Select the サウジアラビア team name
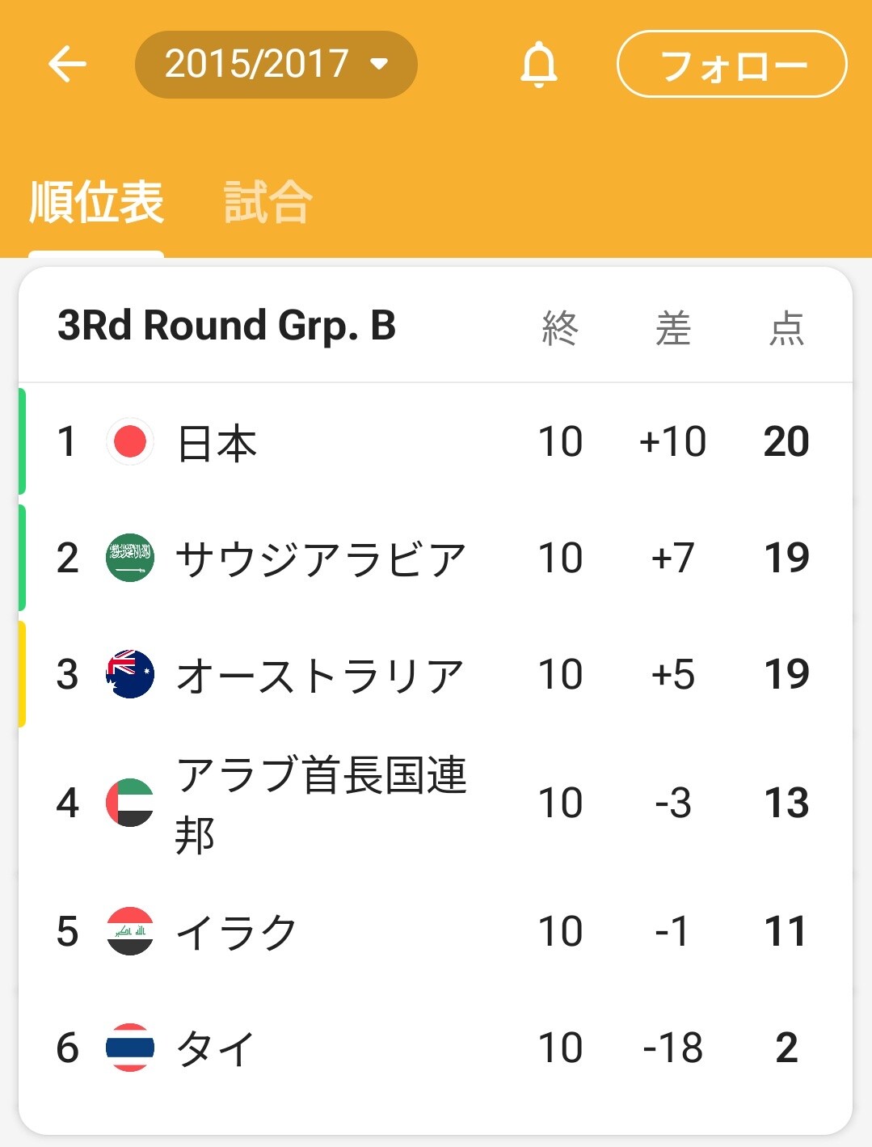872x1147 pixels. pyautogui.click(x=321, y=559)
